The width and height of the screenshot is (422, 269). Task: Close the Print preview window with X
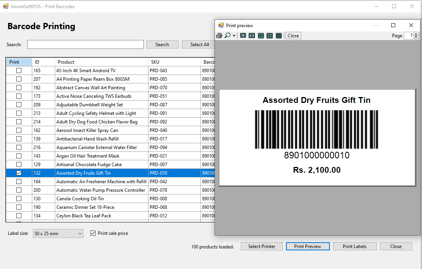[x=411, y=25]
